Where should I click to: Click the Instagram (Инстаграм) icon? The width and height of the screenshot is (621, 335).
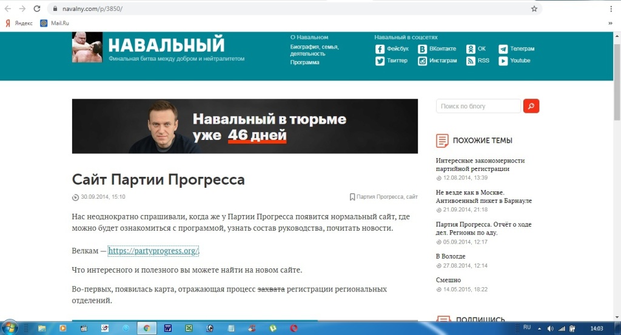(x=422, y=61)
